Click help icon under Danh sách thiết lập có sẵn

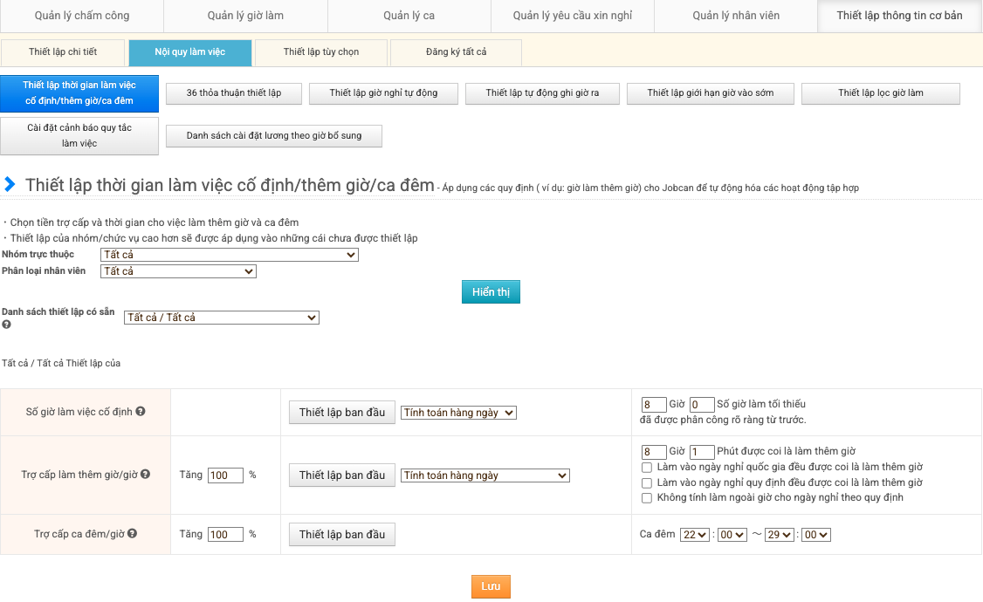pos(6,325)
